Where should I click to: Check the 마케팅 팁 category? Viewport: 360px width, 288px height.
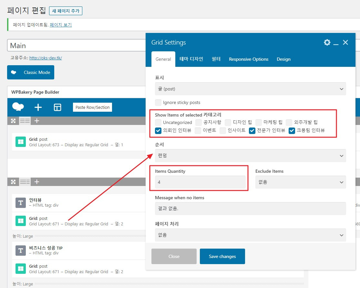click(259, 122)
